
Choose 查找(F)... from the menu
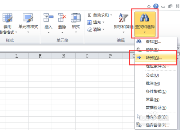(x=156, y=42)
